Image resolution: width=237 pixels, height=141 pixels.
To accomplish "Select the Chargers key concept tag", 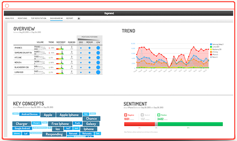I will tap(37, 123).
